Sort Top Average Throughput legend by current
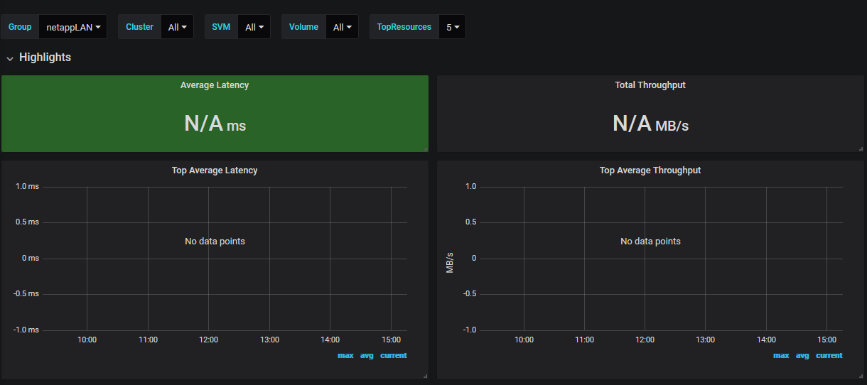867x385 pixels. pos(829,355)
